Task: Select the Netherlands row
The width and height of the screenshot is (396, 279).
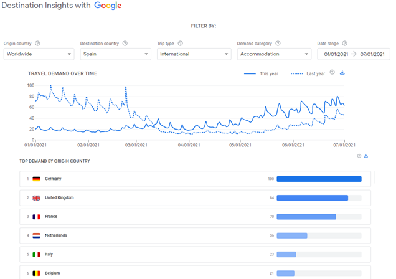Action: click(x=196, y=235)
